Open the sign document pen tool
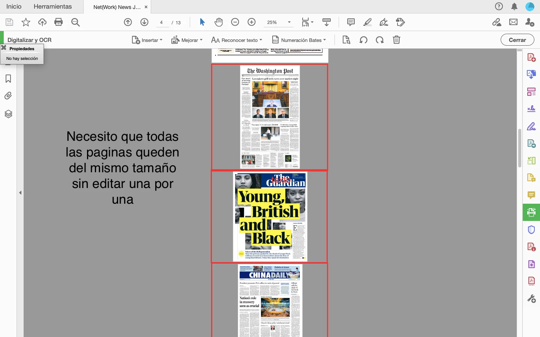The height and width of the screenshot is (337, 540). (x=384, y=22)
